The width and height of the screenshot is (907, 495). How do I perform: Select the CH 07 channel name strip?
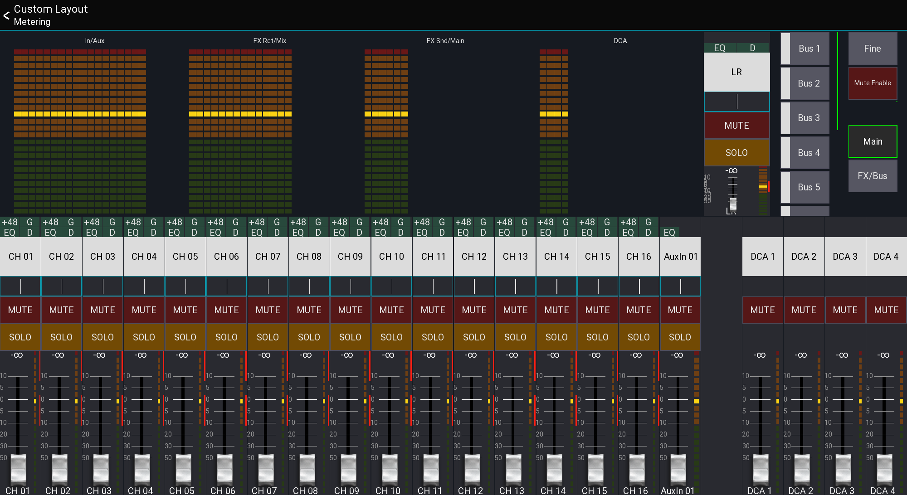click(x=268, y=257)
